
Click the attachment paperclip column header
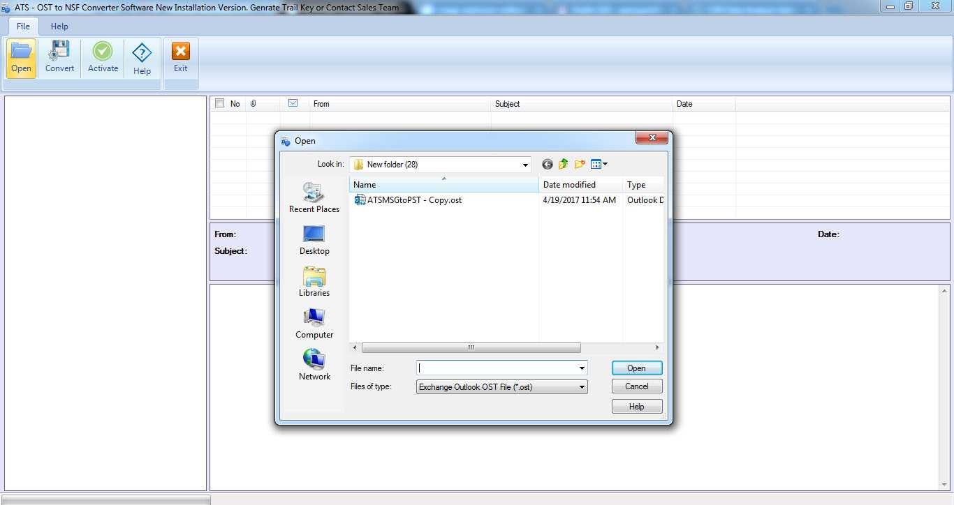click(x=254, y=103)
